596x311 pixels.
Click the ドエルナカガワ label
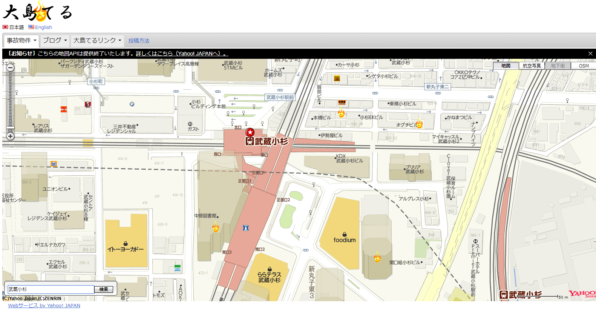pos(51,245)
